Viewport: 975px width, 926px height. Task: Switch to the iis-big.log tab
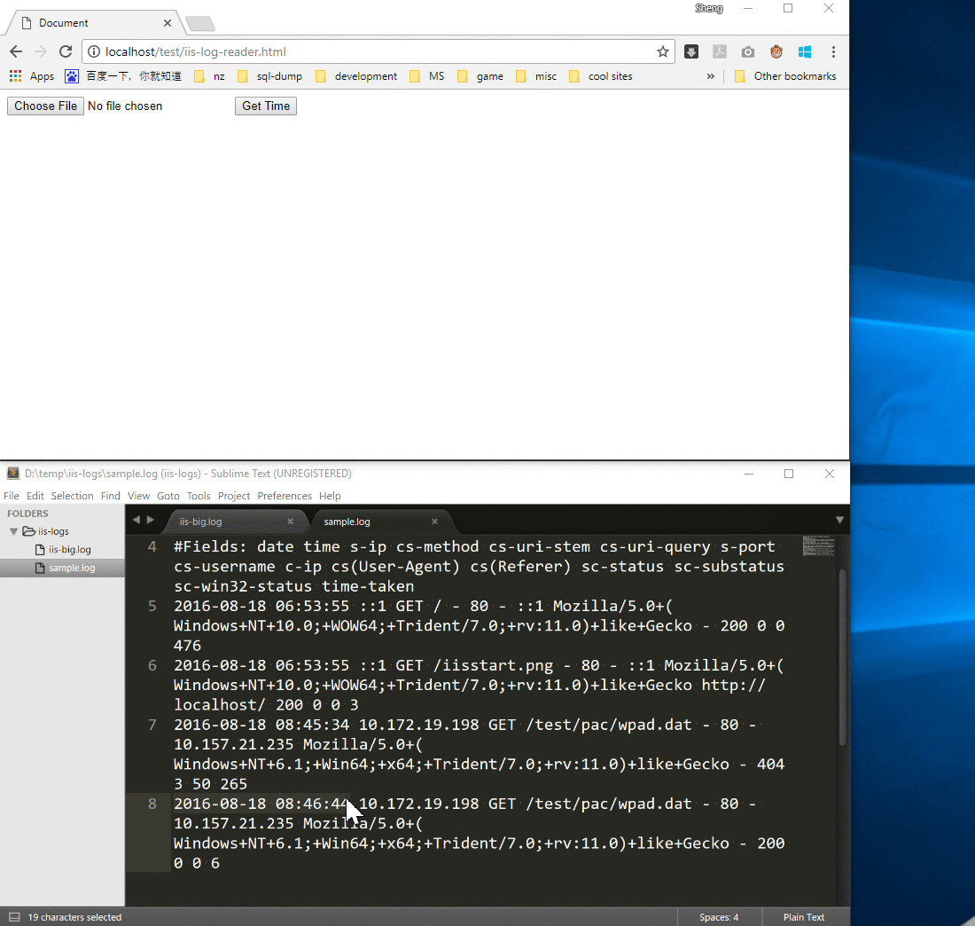coord(201,522)
